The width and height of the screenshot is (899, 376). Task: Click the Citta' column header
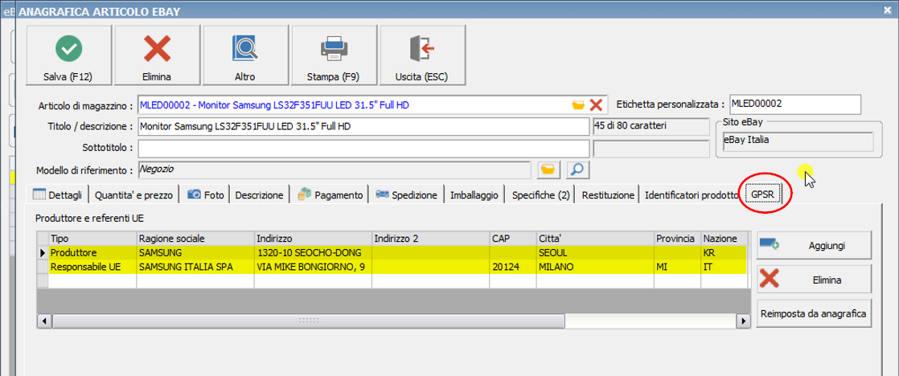point(595,238)
